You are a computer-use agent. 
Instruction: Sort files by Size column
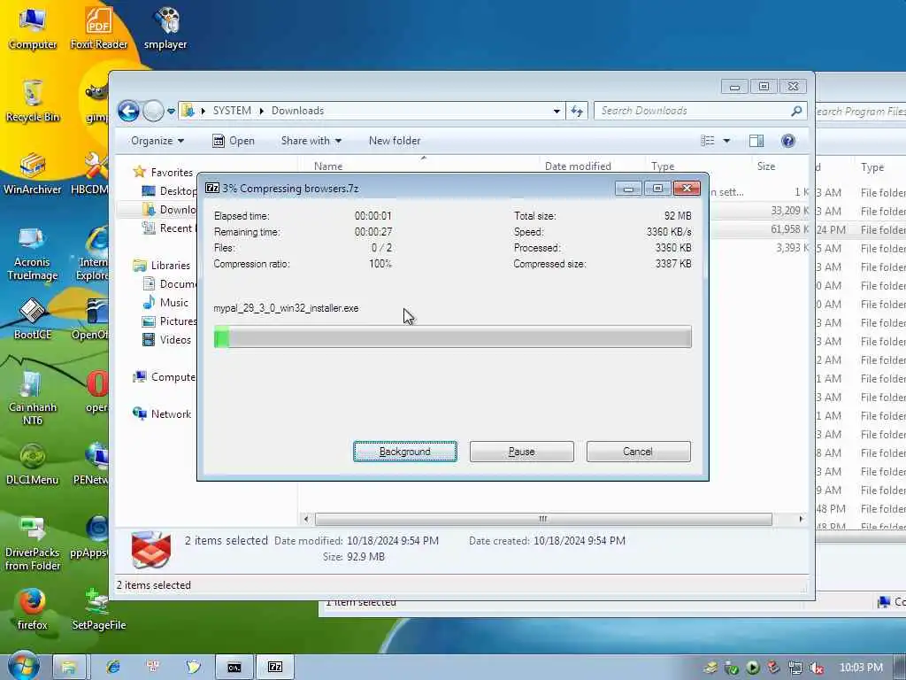[766, 166]
